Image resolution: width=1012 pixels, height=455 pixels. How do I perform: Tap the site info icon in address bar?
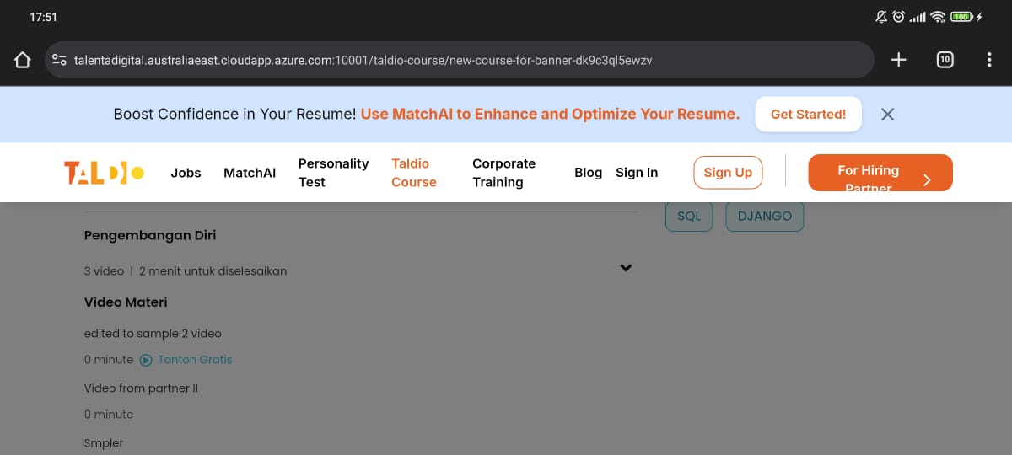click(x=59, y=60)
